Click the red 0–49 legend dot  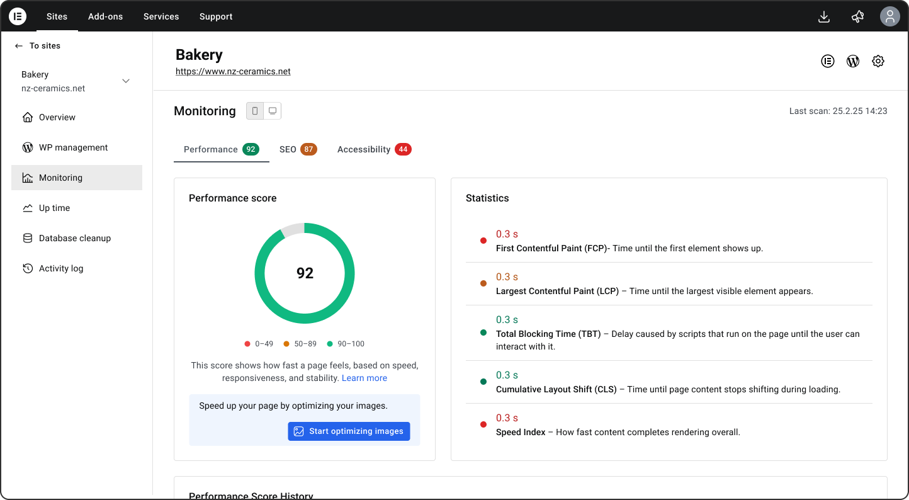click(247, 344)
